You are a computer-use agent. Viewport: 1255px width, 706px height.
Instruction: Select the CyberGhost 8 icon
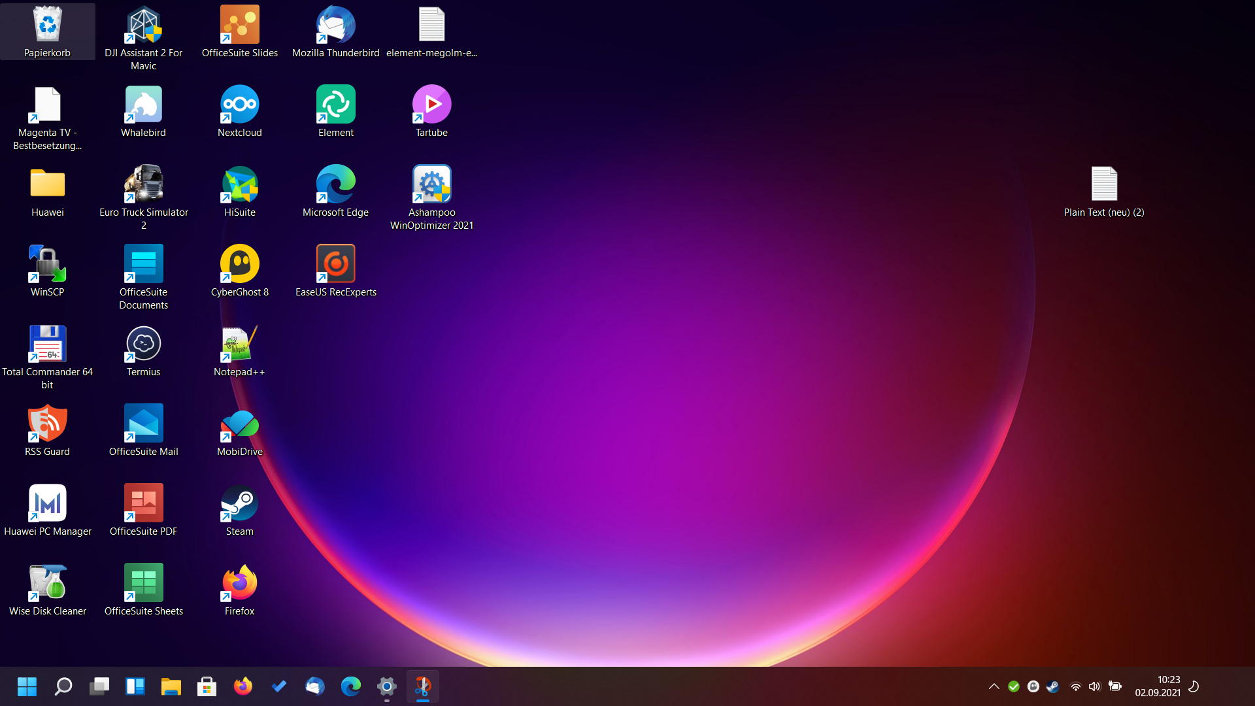240,271
